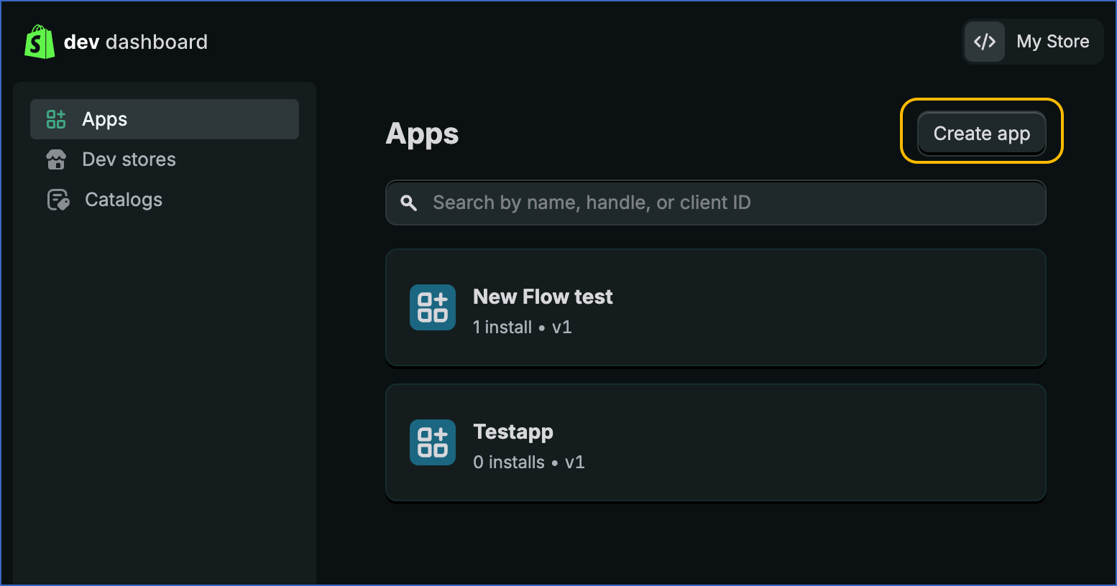Select the Catalogs icon in sidebar

[58, 200]
